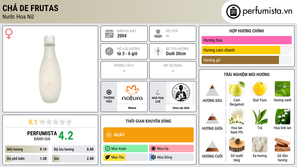
Task: Click the Natura brand logo
Action: click(132, 92)
